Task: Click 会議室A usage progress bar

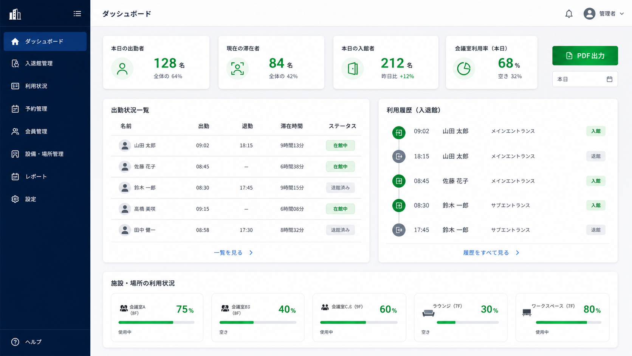Action: point(156,322)
